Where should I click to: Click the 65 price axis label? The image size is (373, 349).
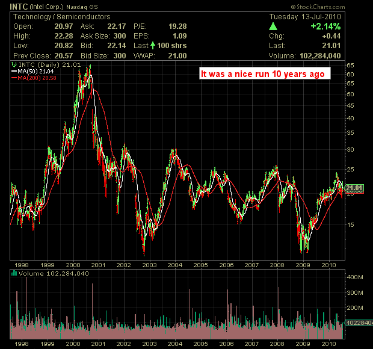coord(350,65)
